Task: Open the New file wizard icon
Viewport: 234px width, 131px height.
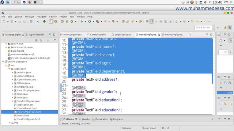Action: 4,21
